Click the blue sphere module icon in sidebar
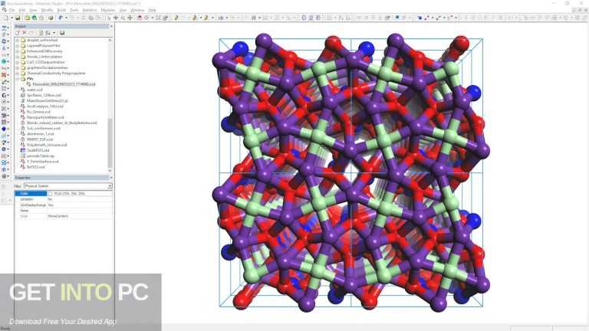 tap(4, 129)
